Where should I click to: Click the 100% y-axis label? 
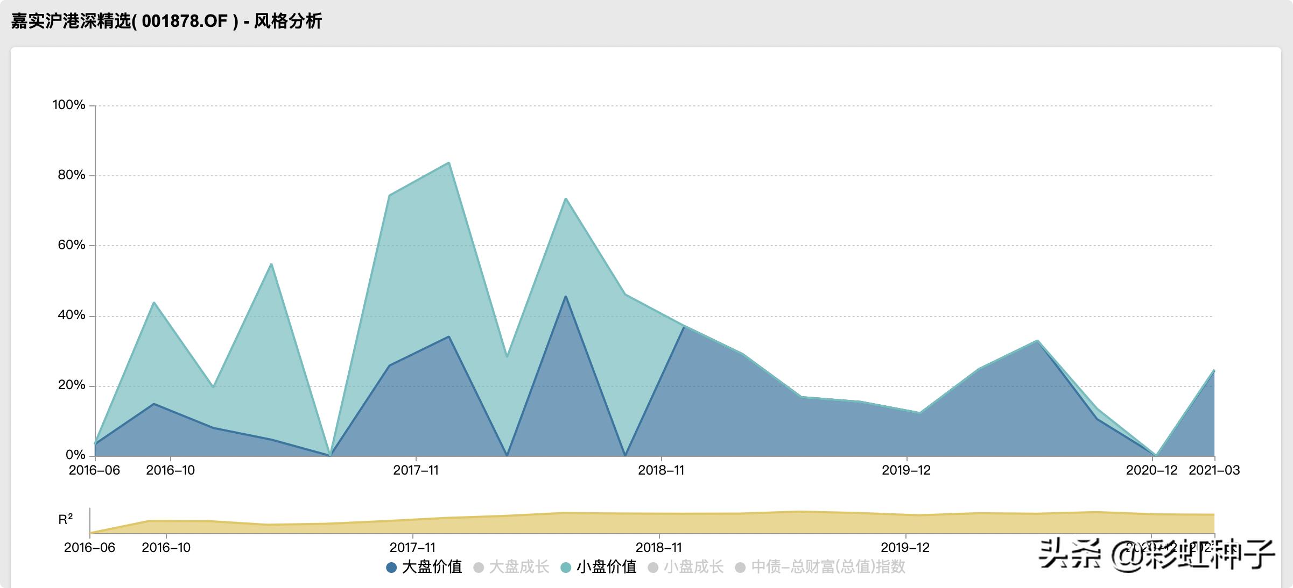[x=69, y=105]
